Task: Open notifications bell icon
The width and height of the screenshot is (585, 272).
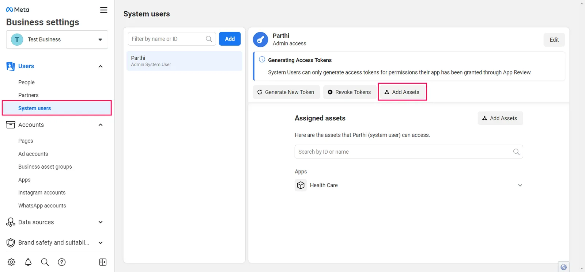Action: [x=28, y=262]
